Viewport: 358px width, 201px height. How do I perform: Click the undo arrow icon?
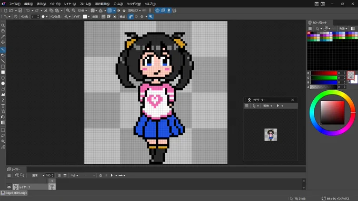pyautogui.click(x=28, y=10)
